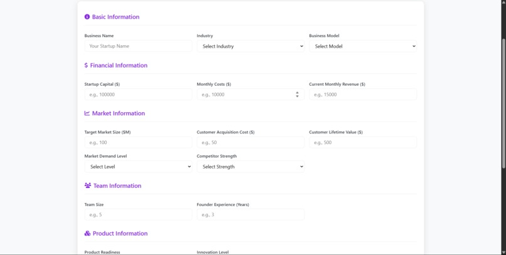Click the Customer Acquisition Cost field

250,142
